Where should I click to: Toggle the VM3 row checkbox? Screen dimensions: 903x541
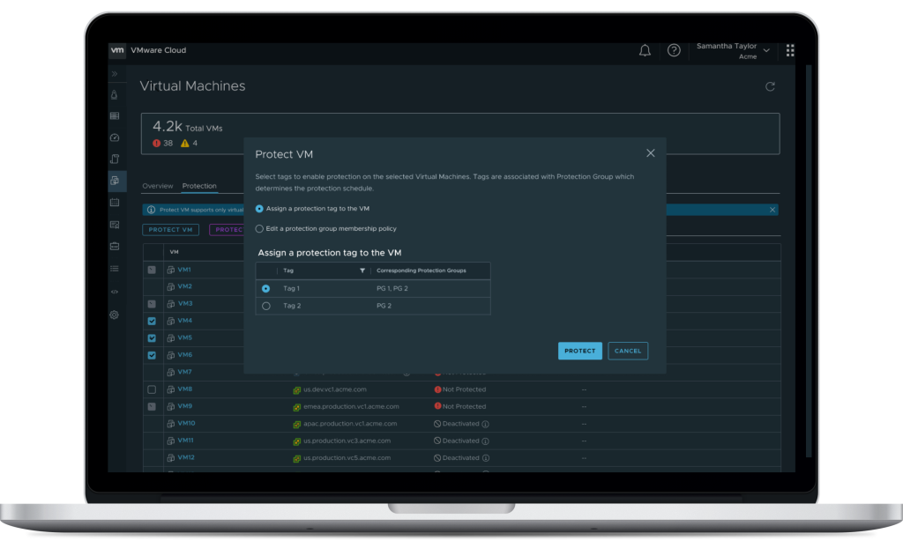coord(152,304)
